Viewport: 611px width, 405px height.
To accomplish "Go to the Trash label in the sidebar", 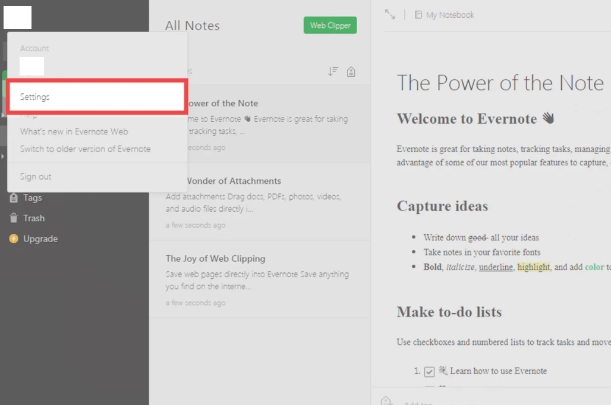I will point(34,218).
